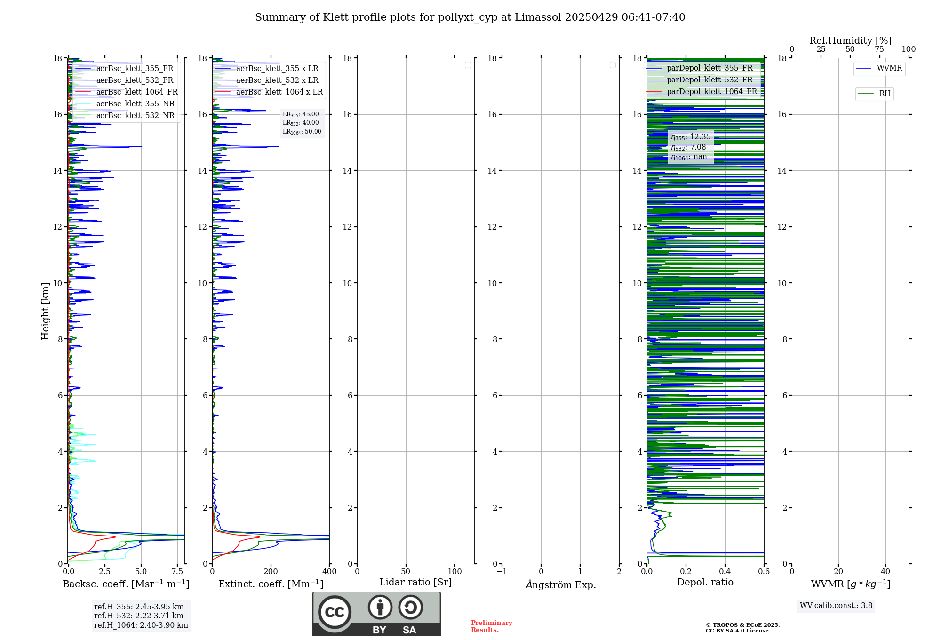941x640 pixels.
Task: Click the Backsc. coeff. axis label
Action: 126,584
